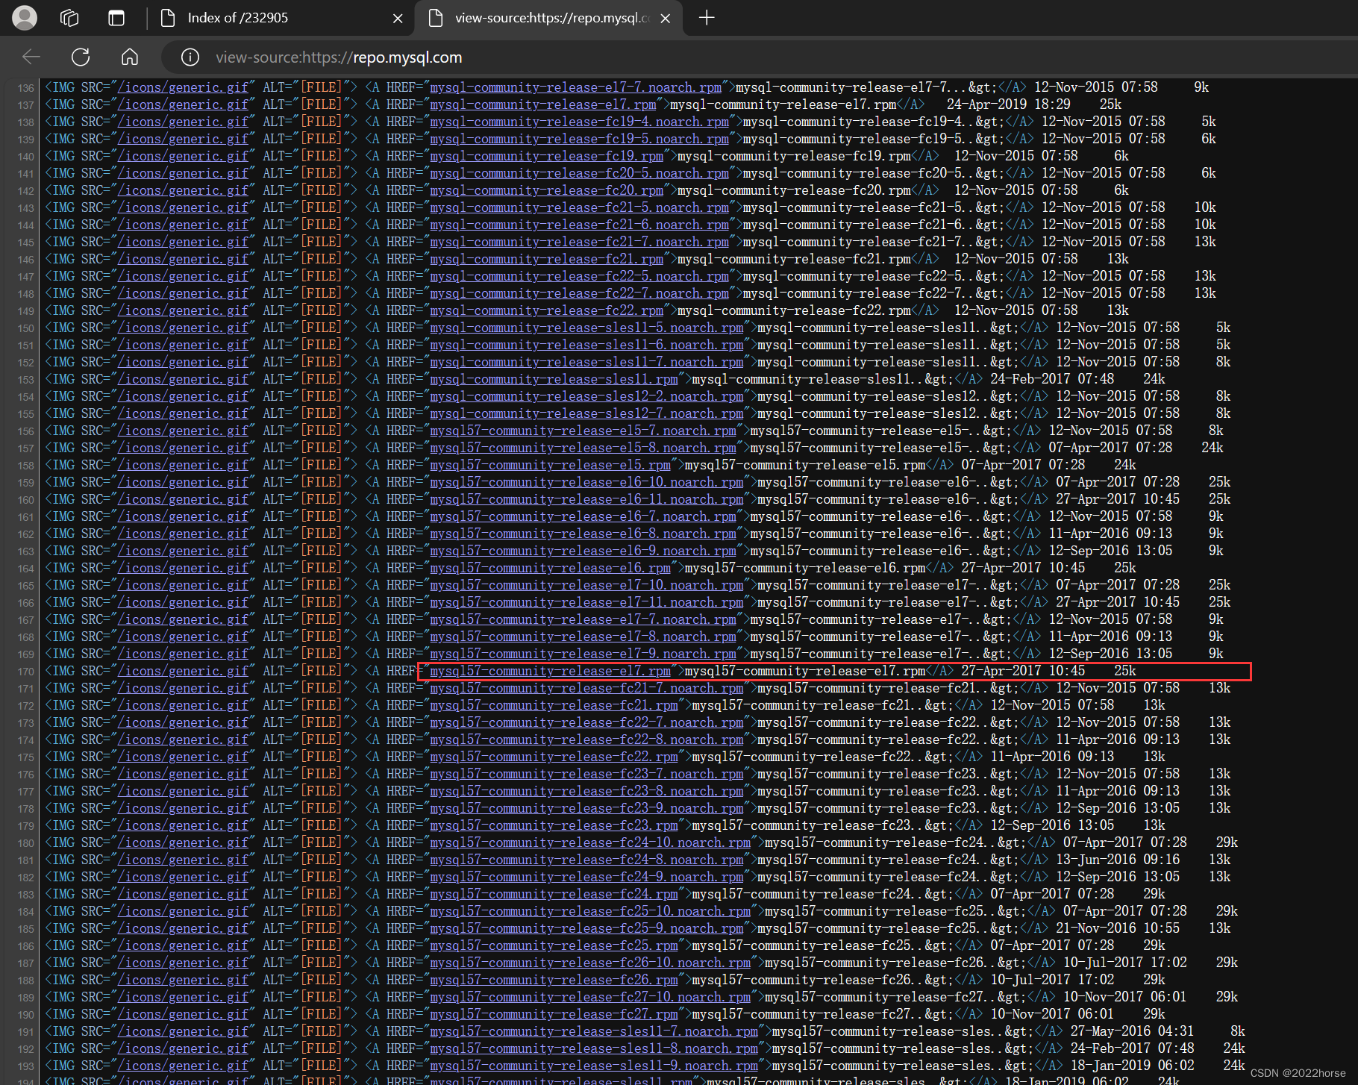Open link mysql57-community-release-fc21.rpm
The image size is (1358, 1085).
554,705
